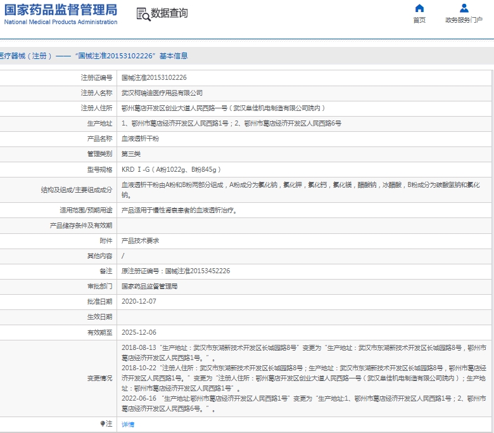Click the 2018-08-13 change record

(x=304, y=352)
